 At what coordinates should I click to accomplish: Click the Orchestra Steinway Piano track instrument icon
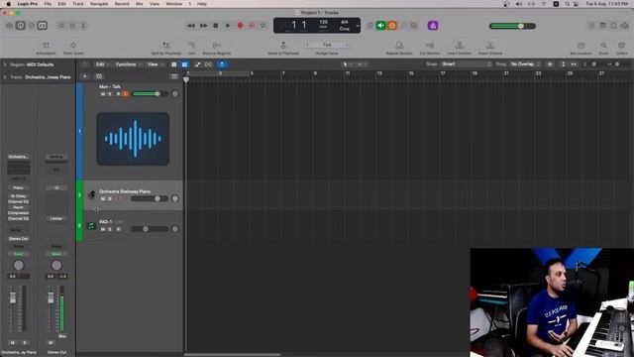91,194
